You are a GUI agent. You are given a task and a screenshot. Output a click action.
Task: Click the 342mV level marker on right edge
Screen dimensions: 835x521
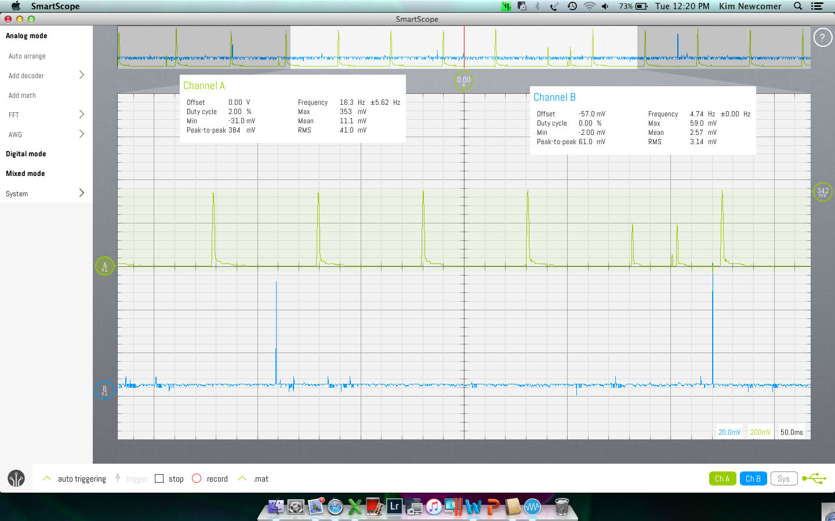pos(823,192)
